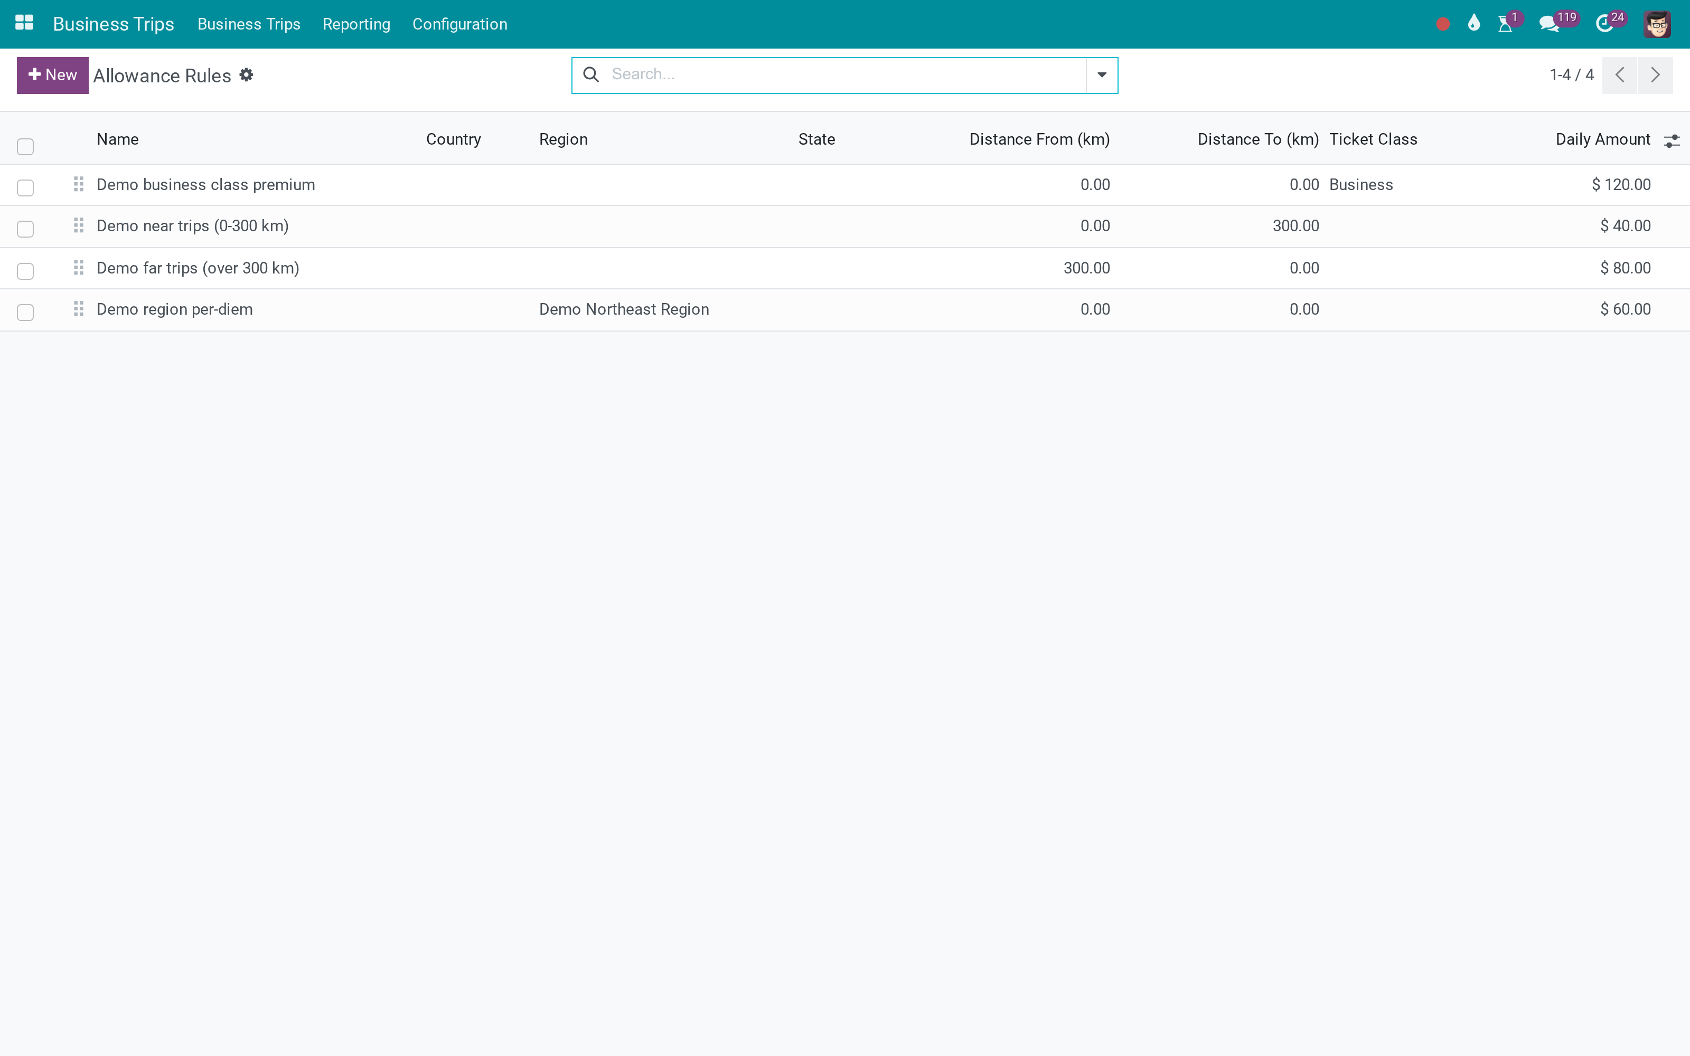This screenshot has width=1690, height=1056.
Task: Click the Allowance Rules breadcrumb title
Action: pyautogui.click(x=162, y=76)
